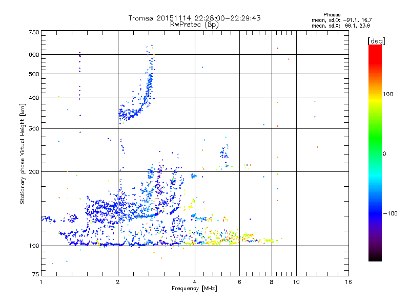Click the 'mean, sd,X: 88.1, 23.8' line

coord(341,26)
